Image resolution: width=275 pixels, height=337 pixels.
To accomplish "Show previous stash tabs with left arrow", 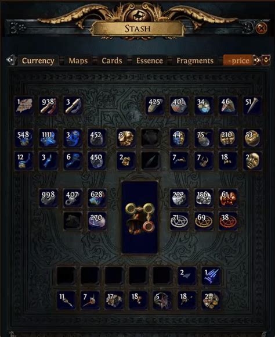I will 11,60.
